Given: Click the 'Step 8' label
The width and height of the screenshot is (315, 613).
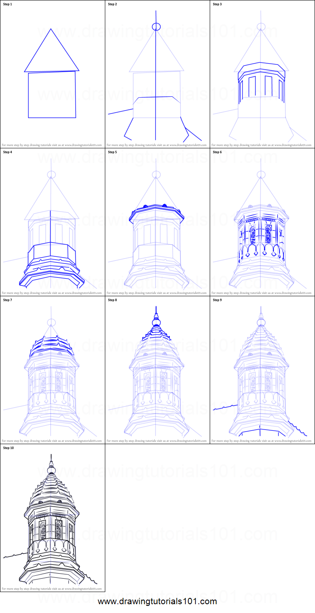Looking at the screenshot, I should coord(113,300).
